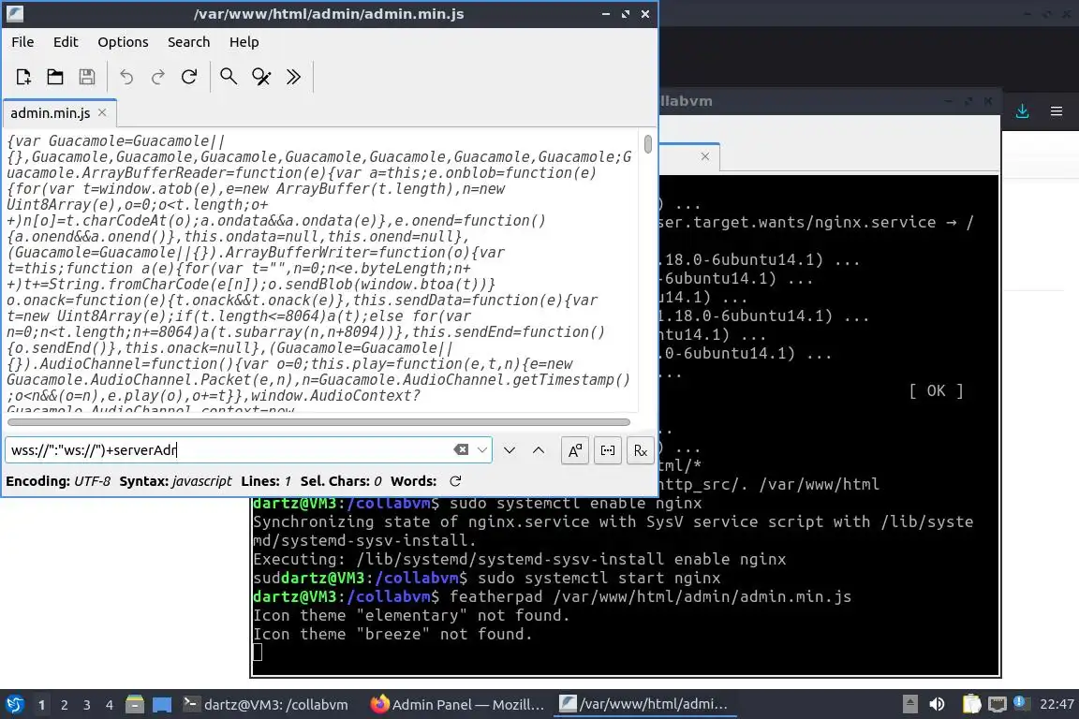Click the Undo arrow icon
1079x719 pixels.
[x=126, y=77]
